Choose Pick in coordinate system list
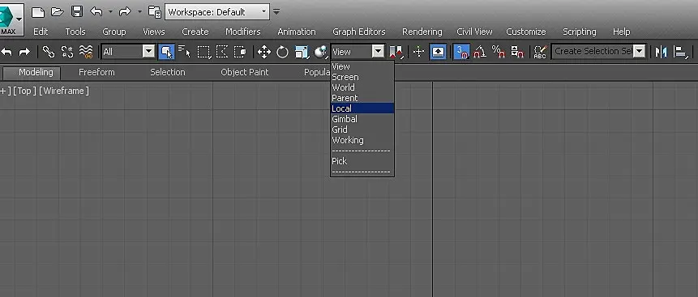Image resolution: width=698 pixels, height=297 pixels. click(362, 161)
